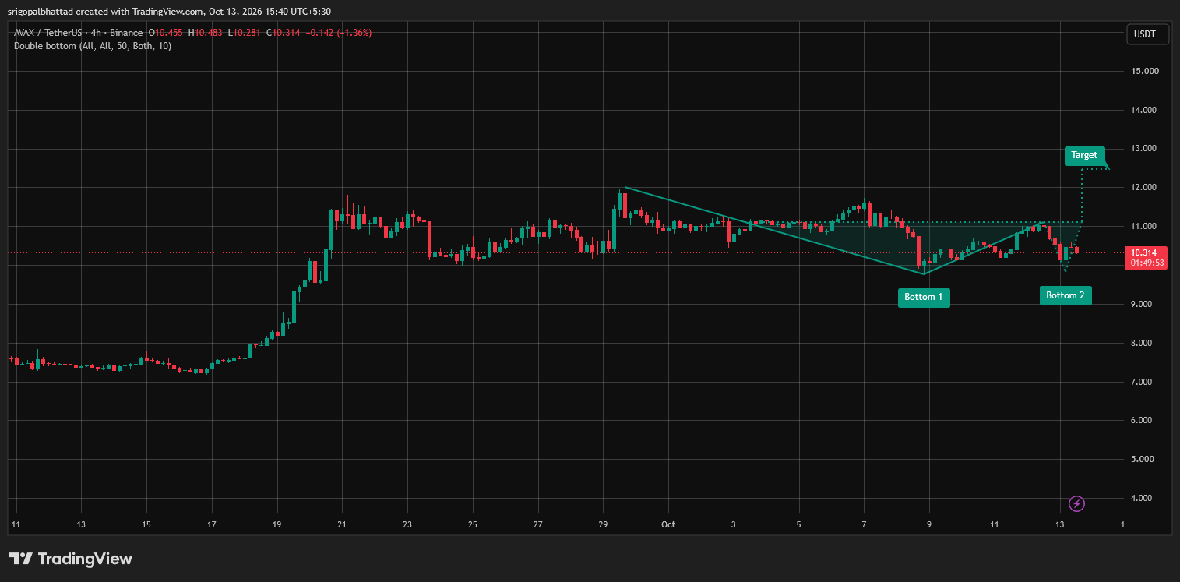Click the purple lightning bolt icon

coord(1076,503)
